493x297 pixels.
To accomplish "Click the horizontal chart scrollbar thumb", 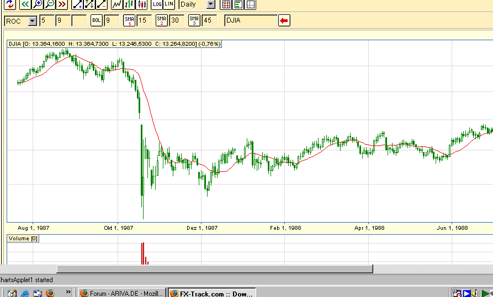I will click(x=215, y=269).
